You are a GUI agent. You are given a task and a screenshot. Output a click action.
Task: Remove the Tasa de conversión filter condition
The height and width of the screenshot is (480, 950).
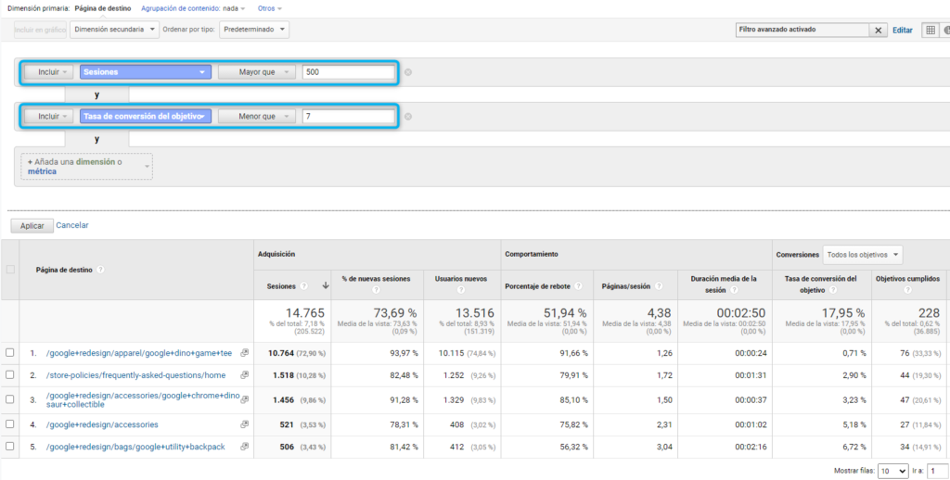(408, 116)
